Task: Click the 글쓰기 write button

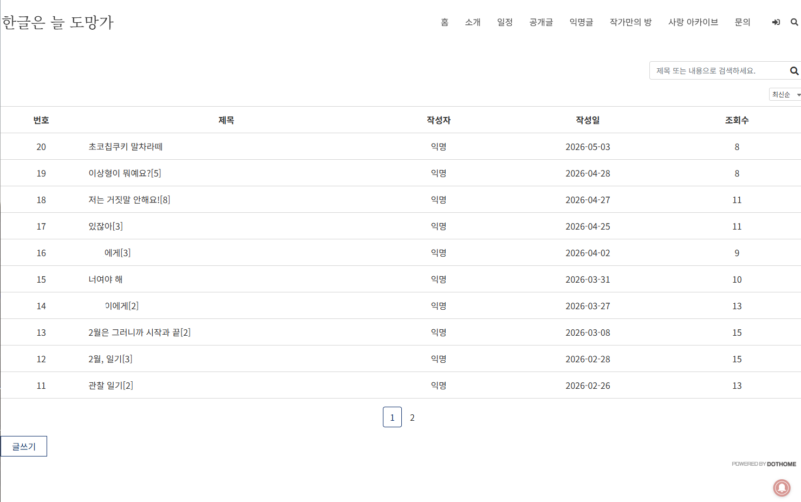Action: [x=24, y=446]
